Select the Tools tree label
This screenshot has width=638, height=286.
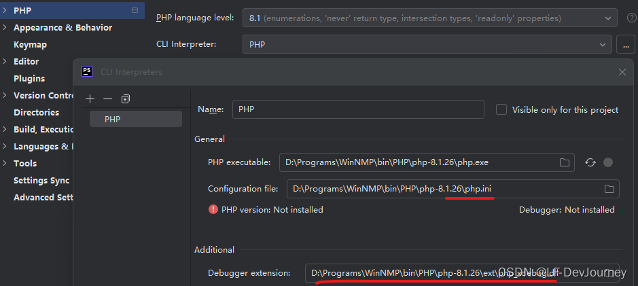pyautogui.click(x=25, y=163)
